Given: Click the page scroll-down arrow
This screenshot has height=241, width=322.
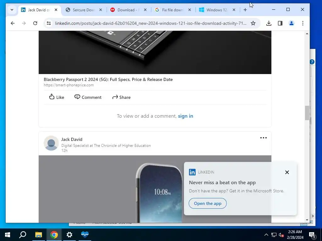Looking at the screenshot, I should click(307, 220).
